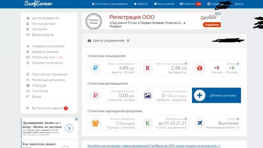Open История пополнений in the sidebar

(x=48, y=63)
